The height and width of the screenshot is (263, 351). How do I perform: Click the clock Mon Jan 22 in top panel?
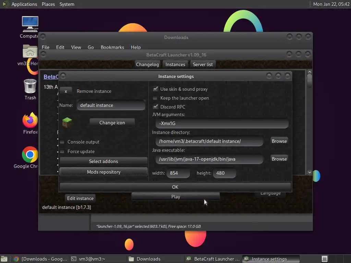point(331,4)
